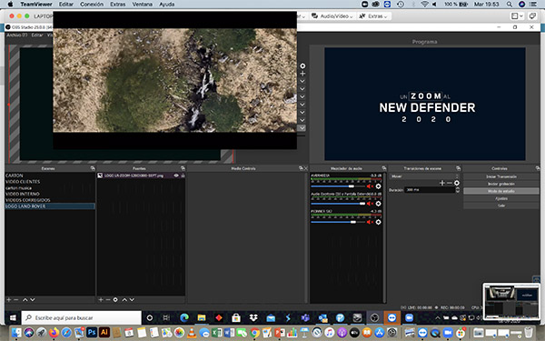
Task: Click Salir button in Controles
Action: (x=501, y=206)
